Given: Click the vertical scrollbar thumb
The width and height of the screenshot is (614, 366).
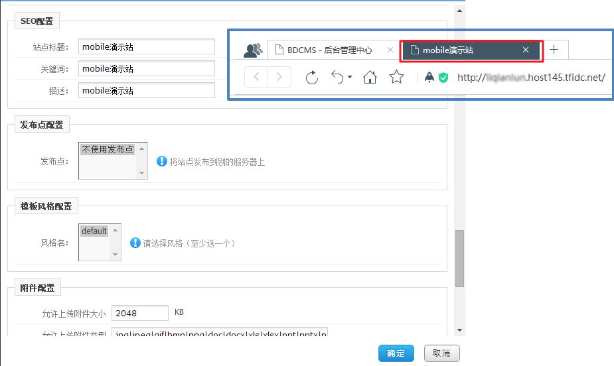Looking at the screenshot, I should click(460, 259).
